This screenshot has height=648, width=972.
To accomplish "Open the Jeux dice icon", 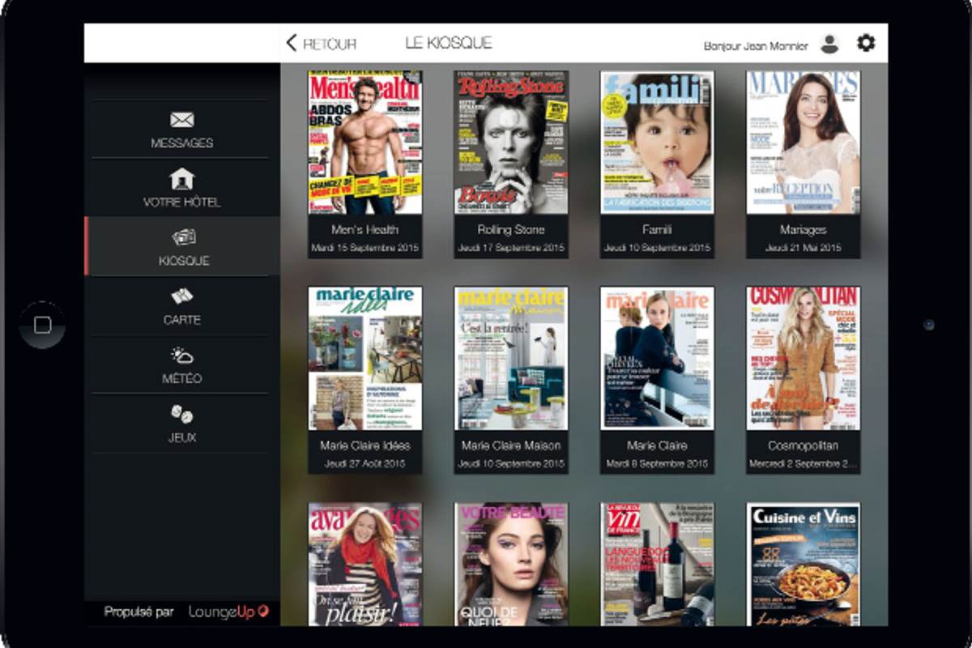I will (182, 414).
